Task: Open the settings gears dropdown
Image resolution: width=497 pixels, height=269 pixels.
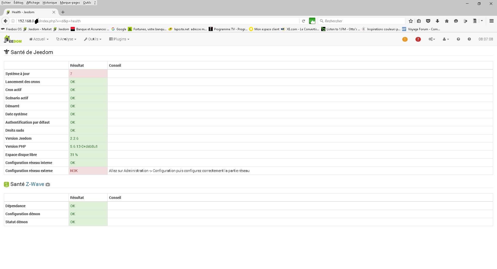Action: pyautogui.click(x=432, y=39)
